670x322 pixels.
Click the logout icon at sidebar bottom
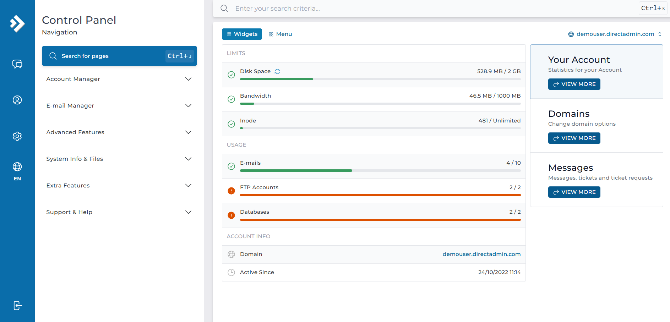coord(17,305)
